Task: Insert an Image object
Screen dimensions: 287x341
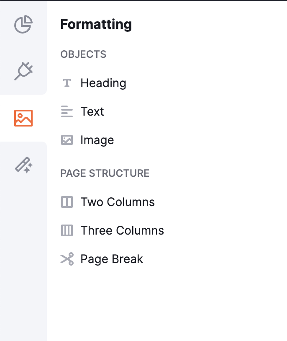Action: coord(97,140)
